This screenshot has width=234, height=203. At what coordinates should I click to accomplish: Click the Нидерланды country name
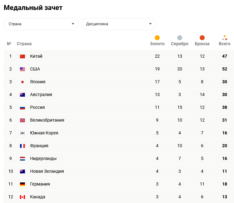point(43,159)
